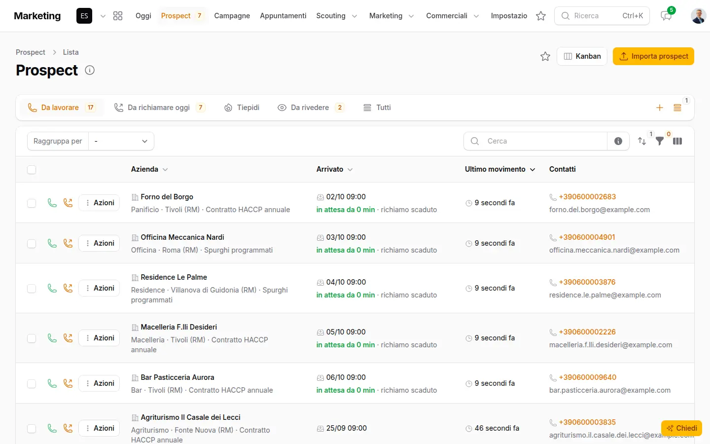
Task: Call Forno del Borgo with the green phone icon
Action: 52,203
